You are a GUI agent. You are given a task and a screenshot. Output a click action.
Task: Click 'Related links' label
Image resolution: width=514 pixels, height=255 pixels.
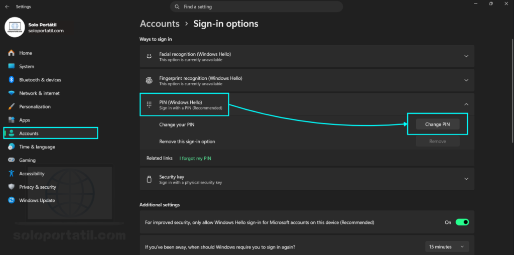[159, 158]
